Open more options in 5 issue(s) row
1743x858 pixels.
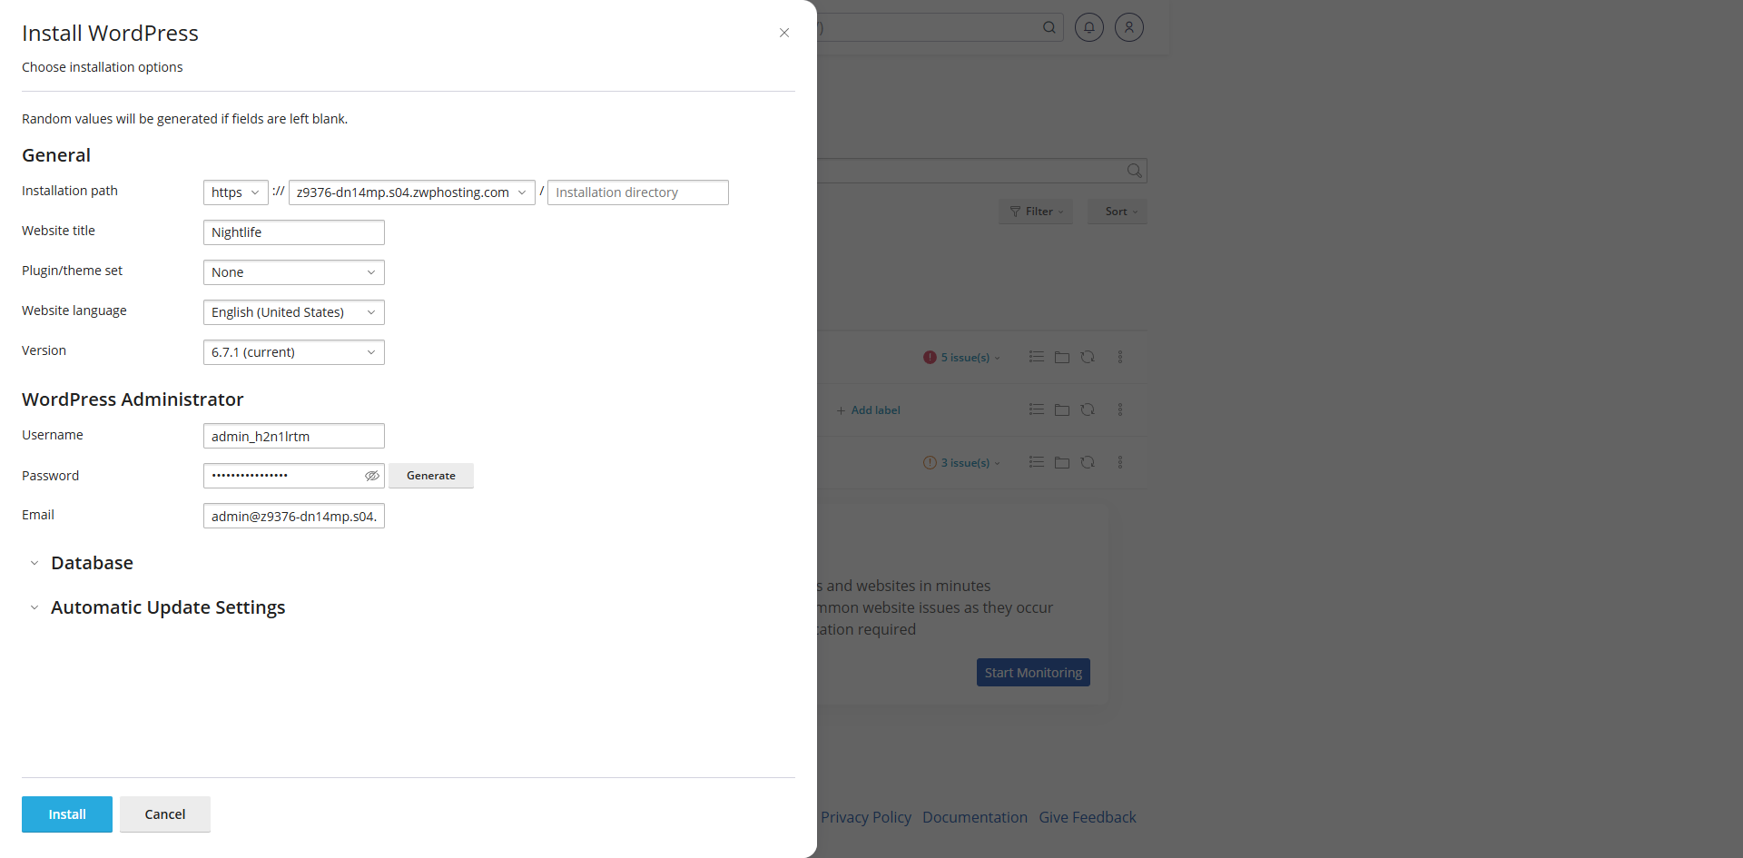(1120, 357)
